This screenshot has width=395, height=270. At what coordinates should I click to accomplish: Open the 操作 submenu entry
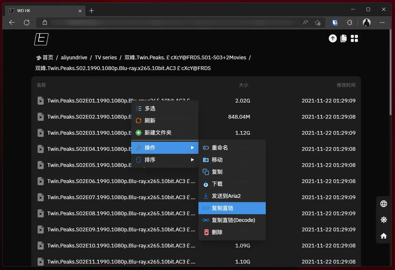tap(165, 148)
